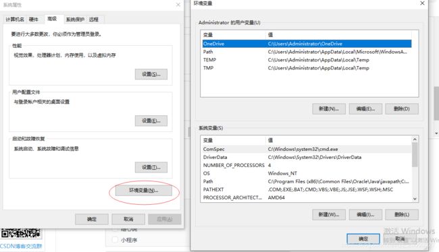Click the disabled 应用(A) button
Image resolution: width=439 pixels, height=252 pixels.
click(165, 219)
